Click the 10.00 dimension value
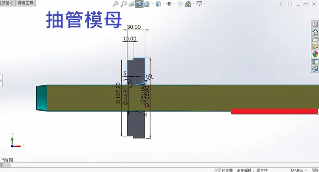319x172 pixels. click(130, 39)
